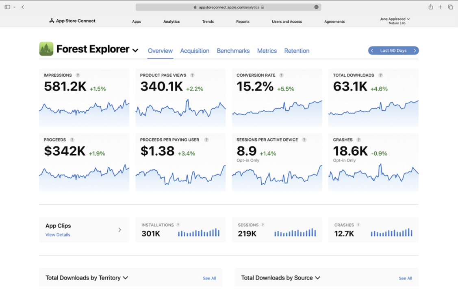Click Conversion Rate help icon
The width and height of the screenshot is (458, 292).
pos(281,75)
